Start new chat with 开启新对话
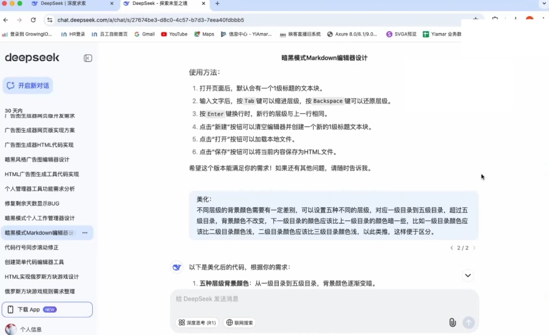 point(28,85)
